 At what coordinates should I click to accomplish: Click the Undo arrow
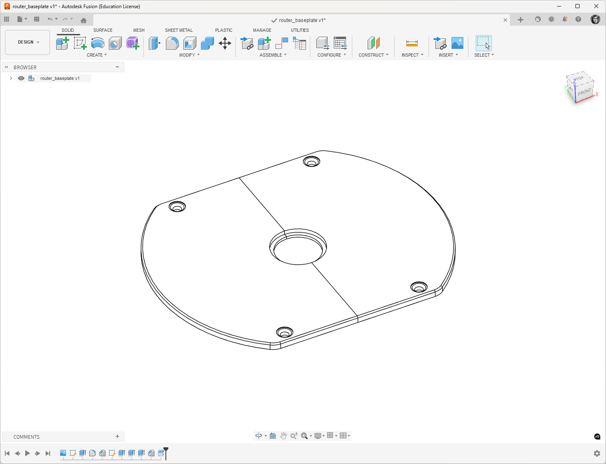(x=50, y=19)
